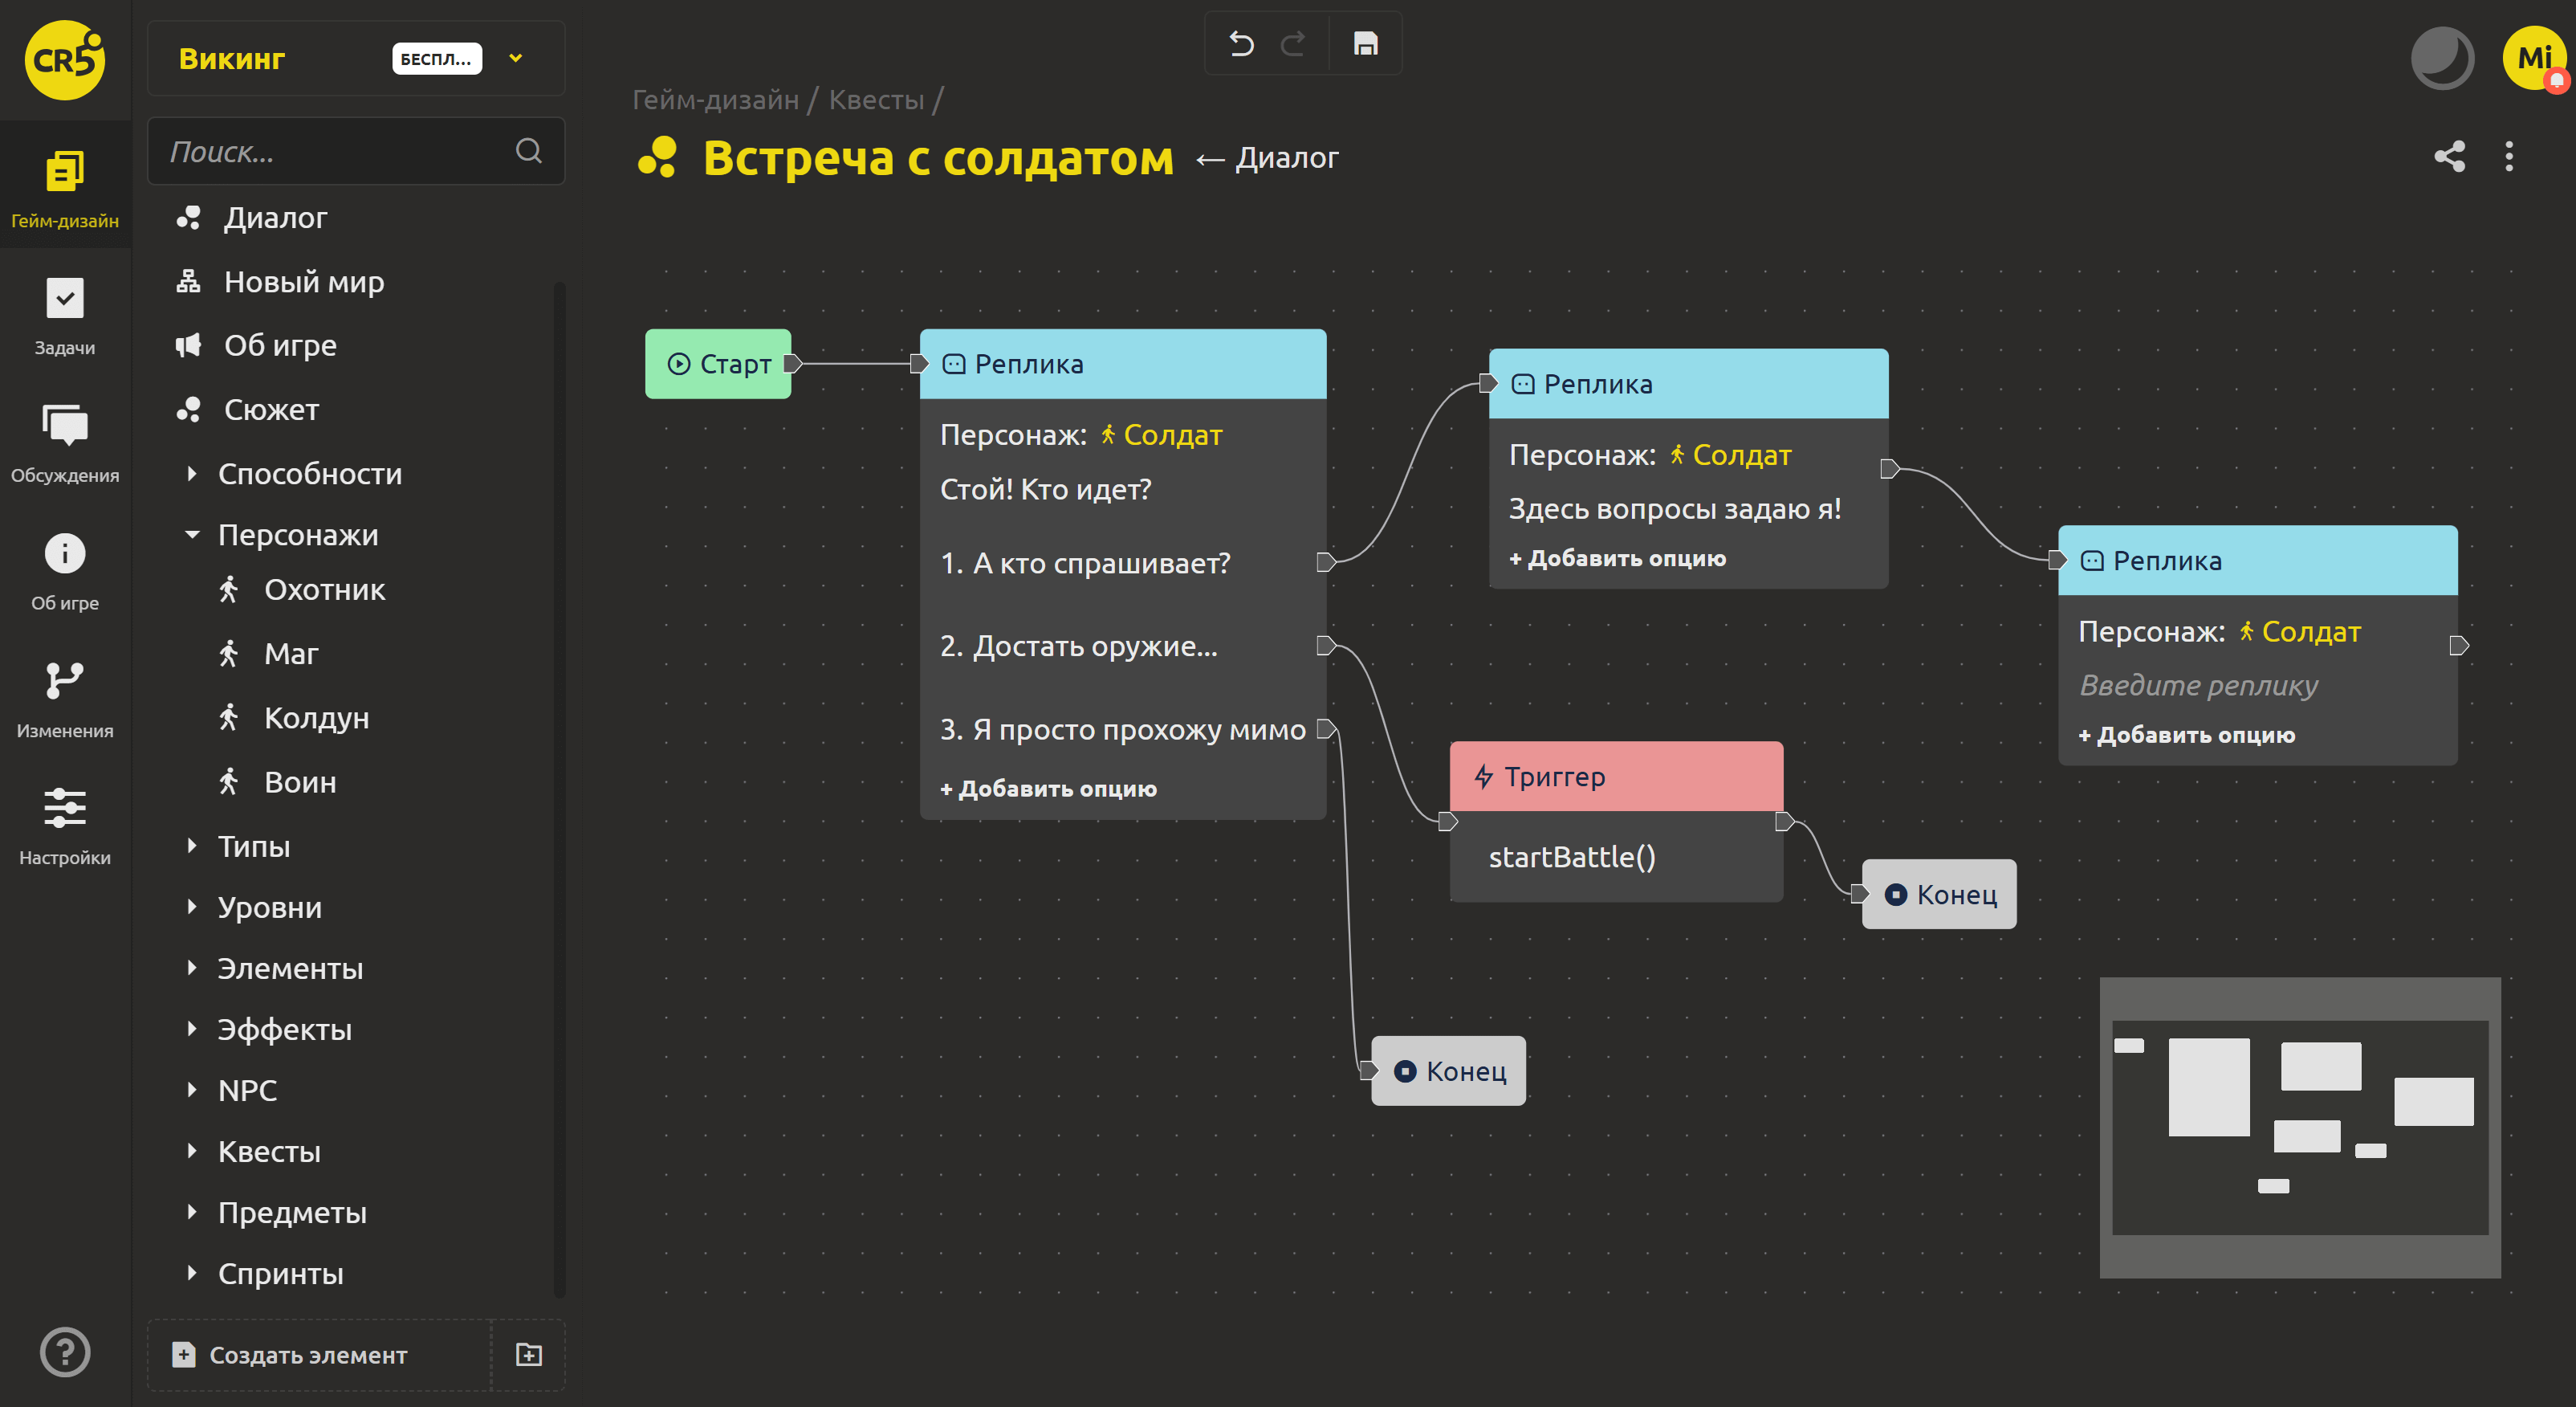Viewport: 2576px width, 1407px height.
Task: Toggle dark mode moon switch
Action: point(2441,58)
